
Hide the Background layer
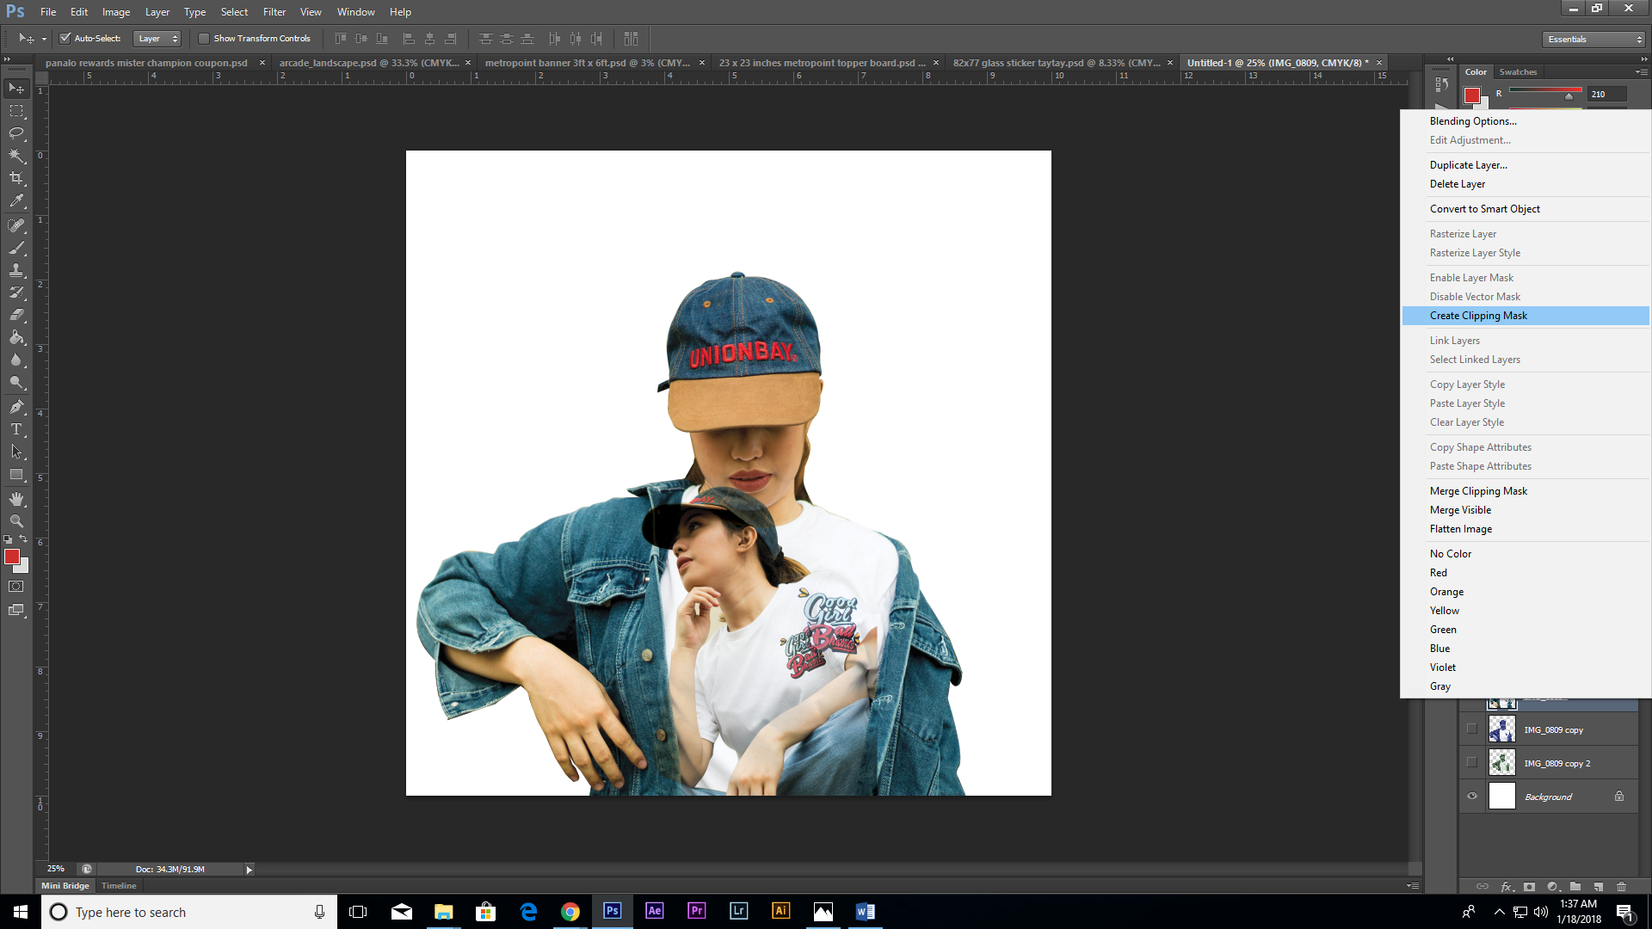(1472, 797)
